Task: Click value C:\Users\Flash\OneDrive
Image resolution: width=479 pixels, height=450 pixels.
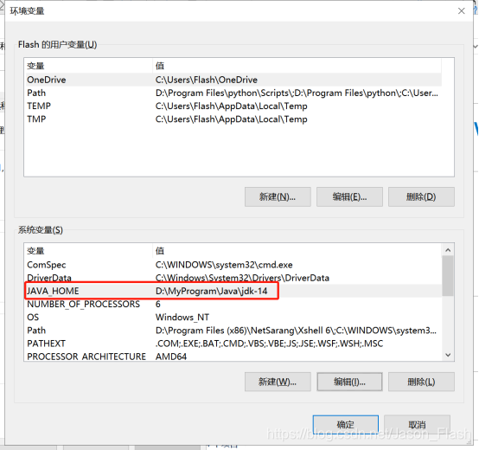Action: 207,80
